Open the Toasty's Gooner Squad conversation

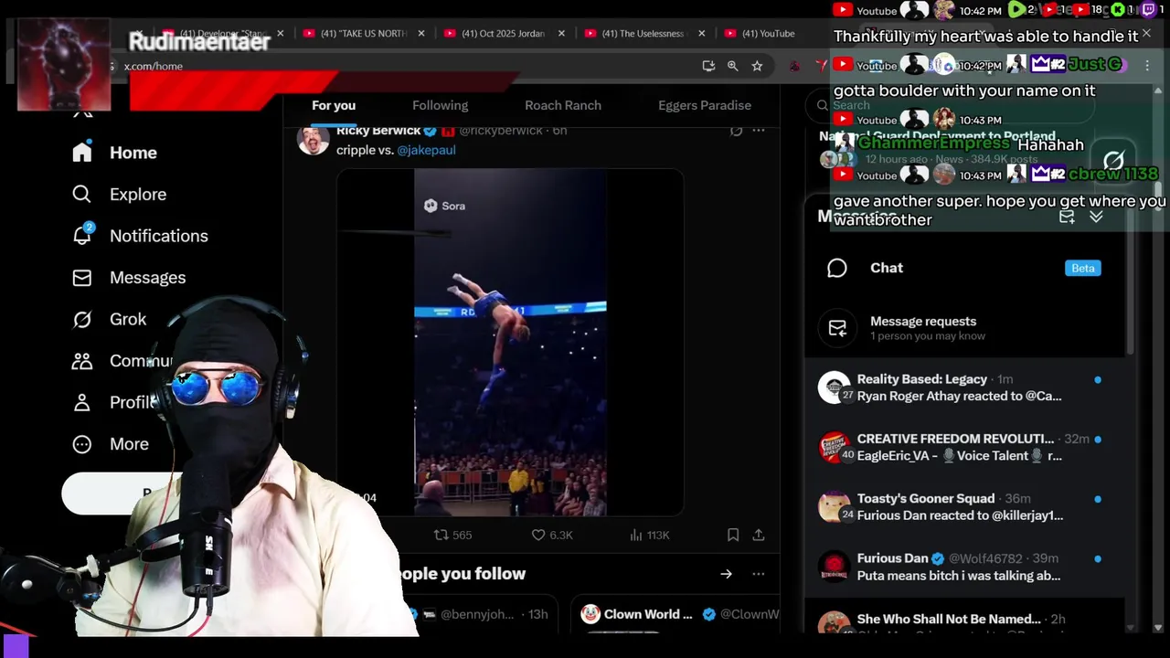964,506
